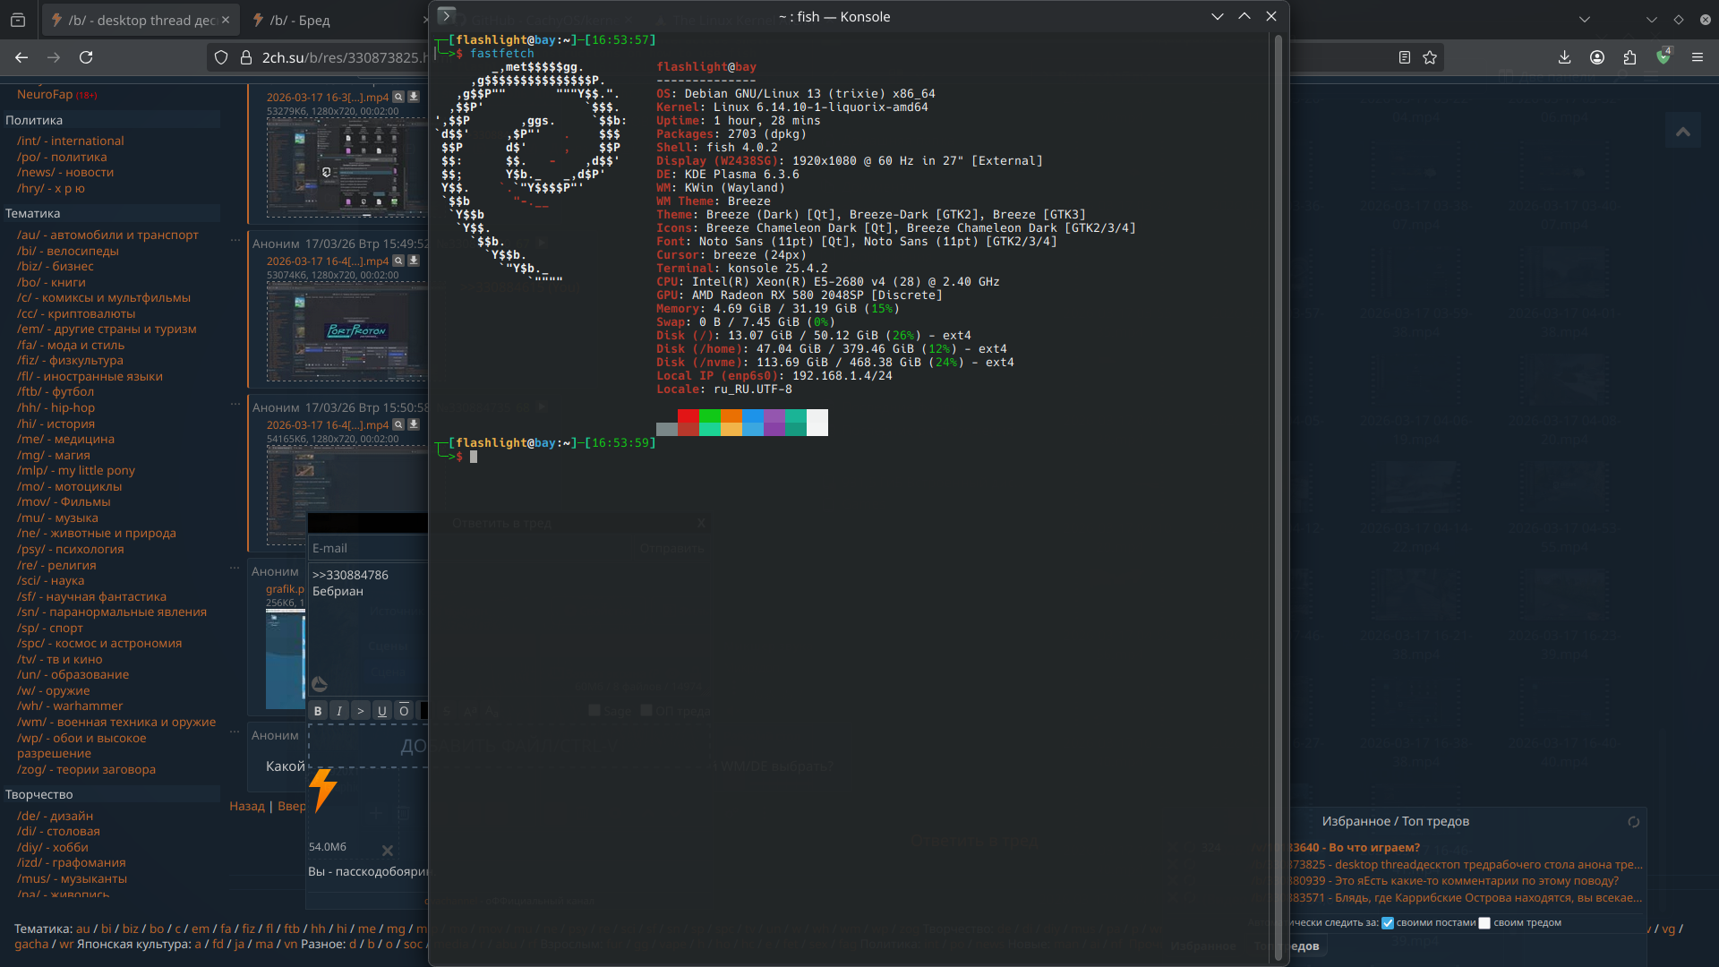Open Firefox hamburger application menu
The height and width of the screenshot is (967, 1719).
[x=1697, y=57]
